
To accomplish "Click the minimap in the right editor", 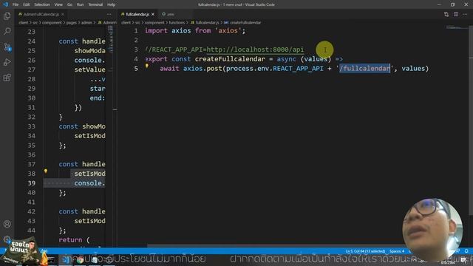I will (457, 28).
